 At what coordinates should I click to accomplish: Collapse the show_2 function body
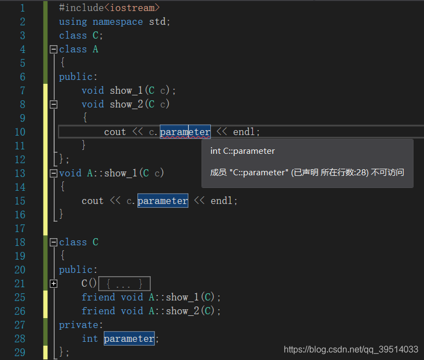(x=54, y=104)
